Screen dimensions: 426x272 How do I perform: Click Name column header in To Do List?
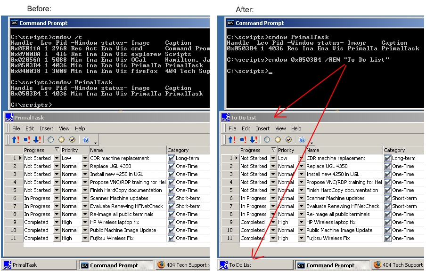point(344,150)
